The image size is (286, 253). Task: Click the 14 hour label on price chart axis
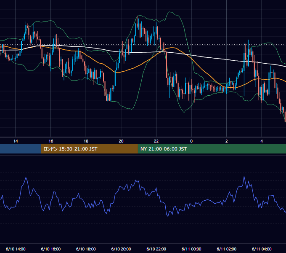point(16,141)
